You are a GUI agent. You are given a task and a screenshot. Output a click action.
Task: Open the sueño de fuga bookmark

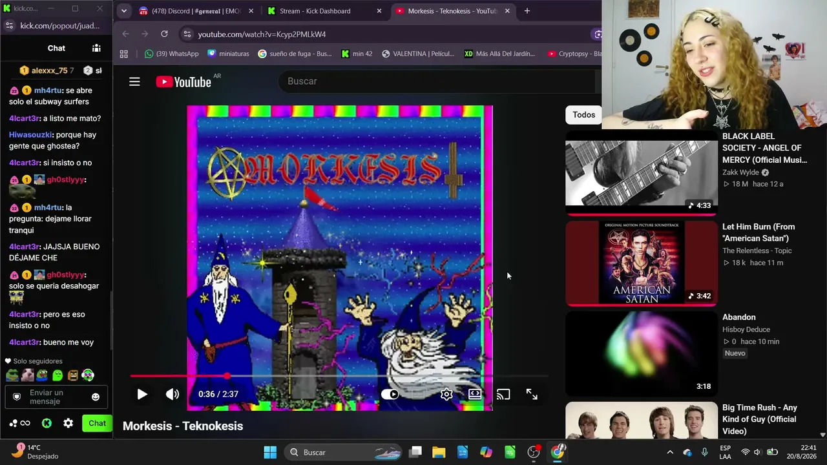295,54
